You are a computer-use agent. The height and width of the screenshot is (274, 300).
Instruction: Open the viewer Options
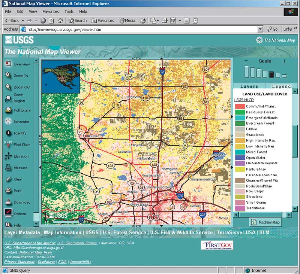coord(15,213)
